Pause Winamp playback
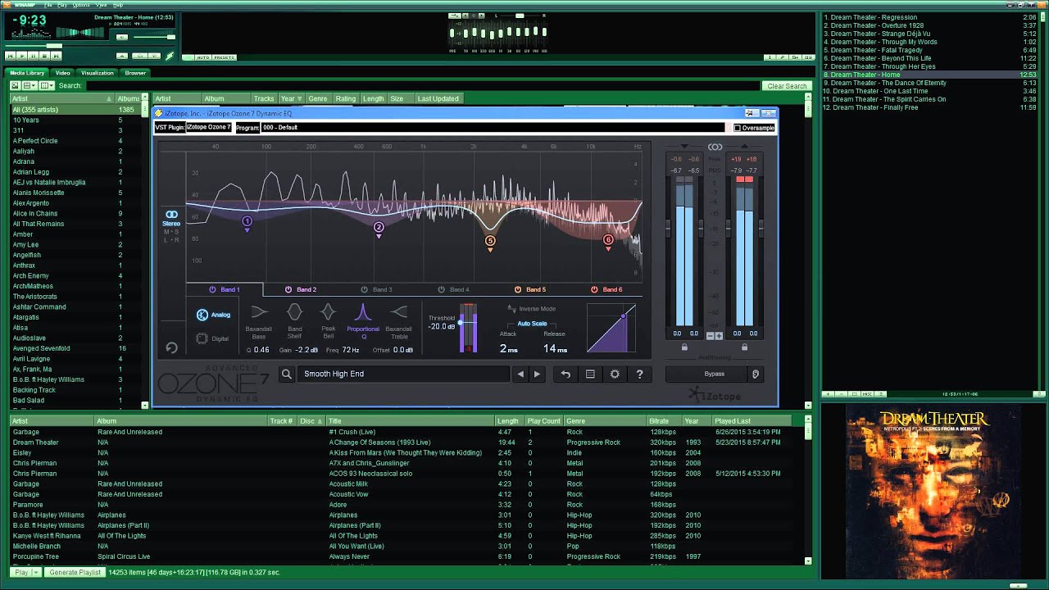 (x=33, y=56)
